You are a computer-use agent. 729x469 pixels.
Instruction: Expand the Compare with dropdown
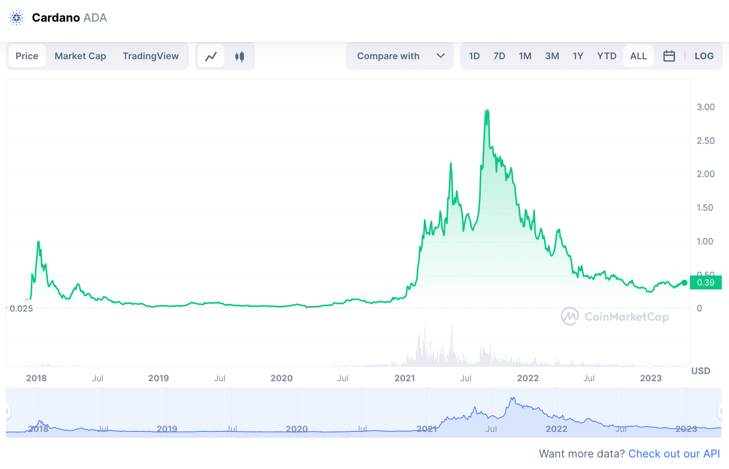400,56
